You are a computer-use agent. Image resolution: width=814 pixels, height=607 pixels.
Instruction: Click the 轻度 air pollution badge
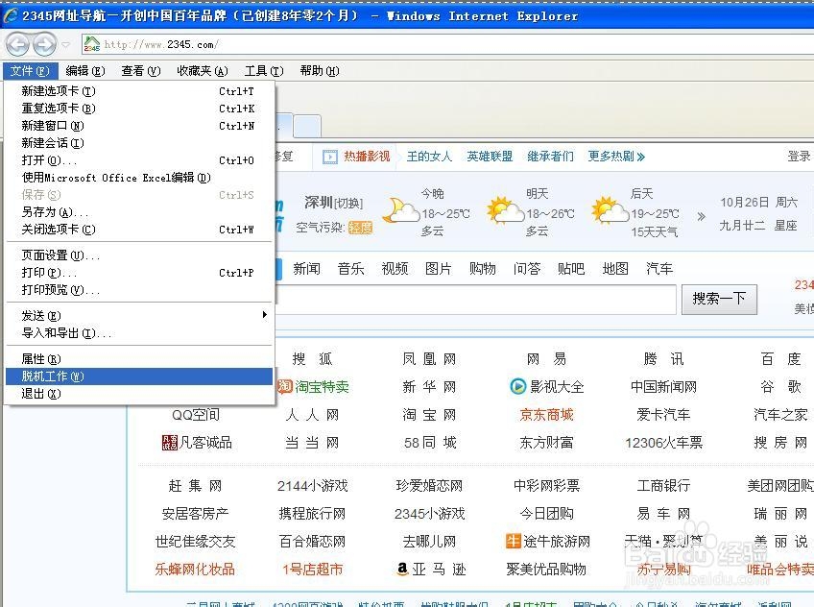360,228
